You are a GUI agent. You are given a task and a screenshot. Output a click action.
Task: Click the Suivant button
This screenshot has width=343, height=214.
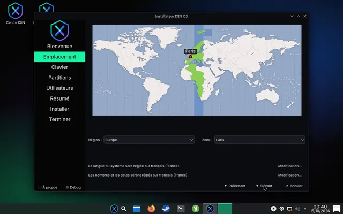tap(264, 186)
